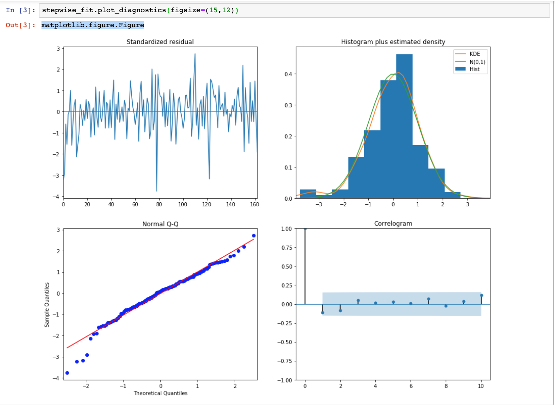555x406 pixels.
Task: Click the lowest outlier dot in Q-Q plot
Action: tap(67, 373)
